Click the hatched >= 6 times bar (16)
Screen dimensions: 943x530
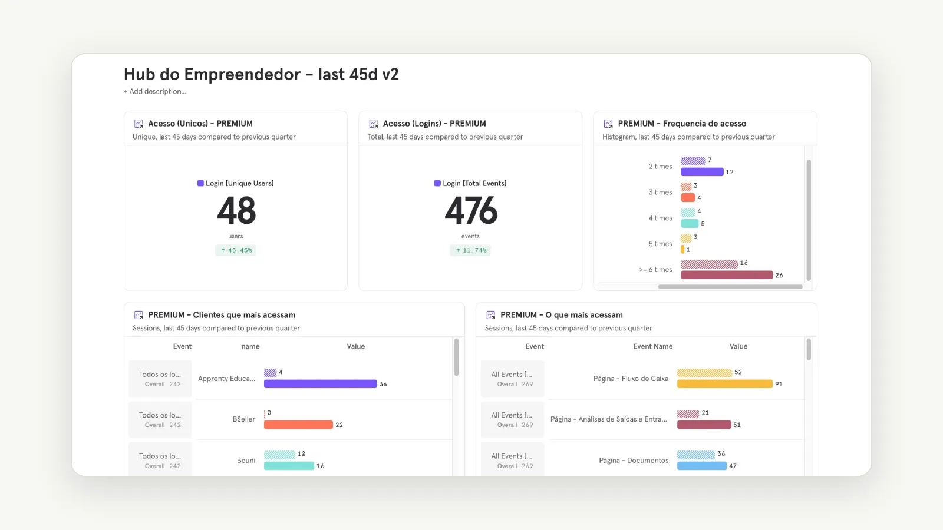coord(709,264)
